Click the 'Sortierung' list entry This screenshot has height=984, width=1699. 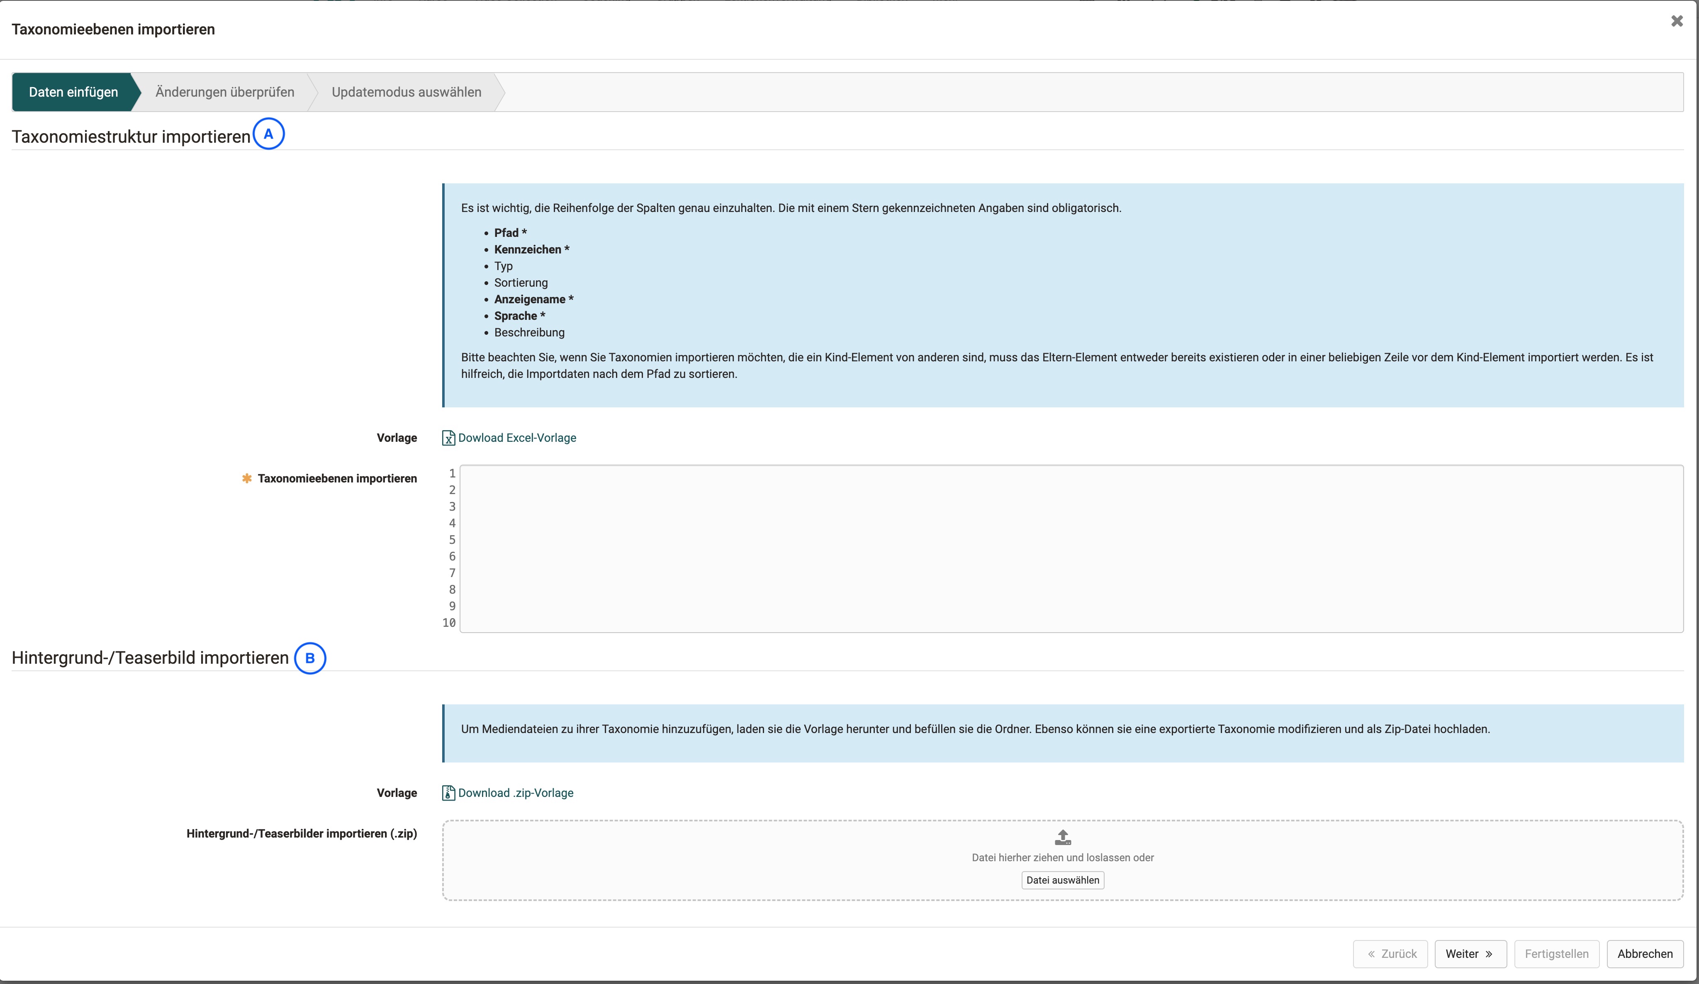pyautogui.click(x=521, y=283)
